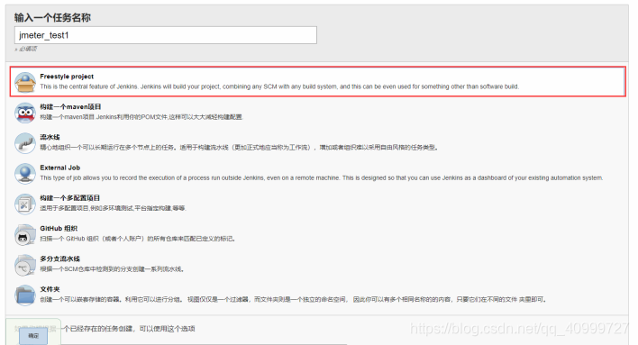Select GitHub 组织 title
Image resolution: width=638 pixels, height=345 pixels.
click(x=59, y=229)
